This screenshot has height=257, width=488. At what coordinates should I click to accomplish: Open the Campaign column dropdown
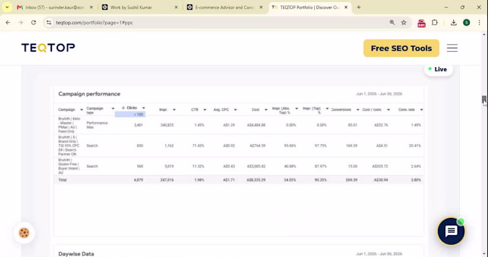pos(81,110)
